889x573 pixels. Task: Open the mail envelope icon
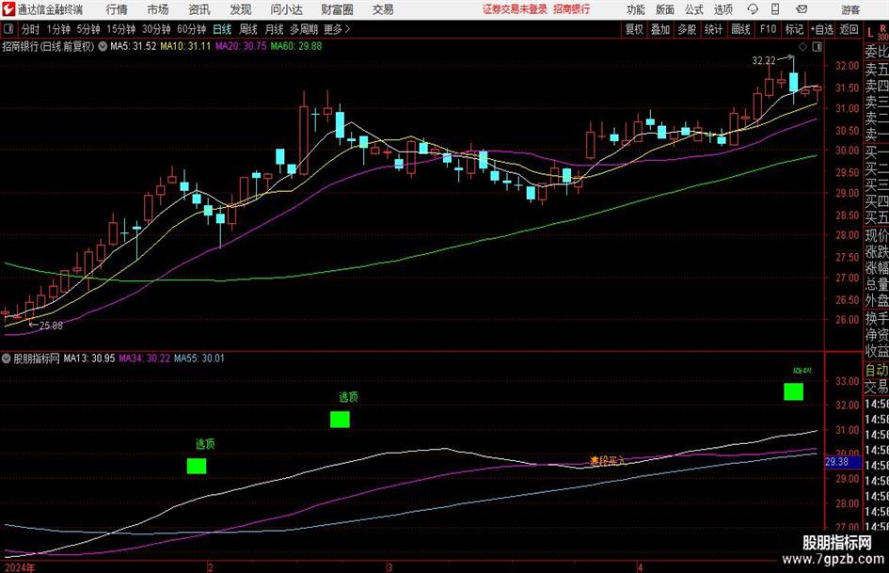[x=802, y=9]
